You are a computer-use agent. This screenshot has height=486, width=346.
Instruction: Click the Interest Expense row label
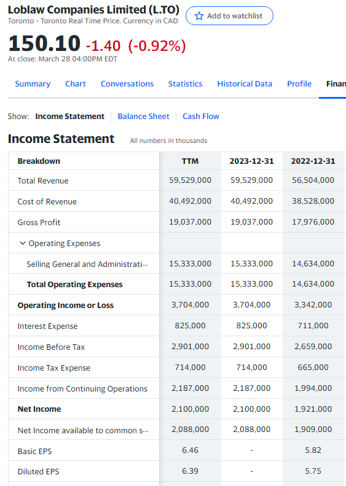pos(47,326)
